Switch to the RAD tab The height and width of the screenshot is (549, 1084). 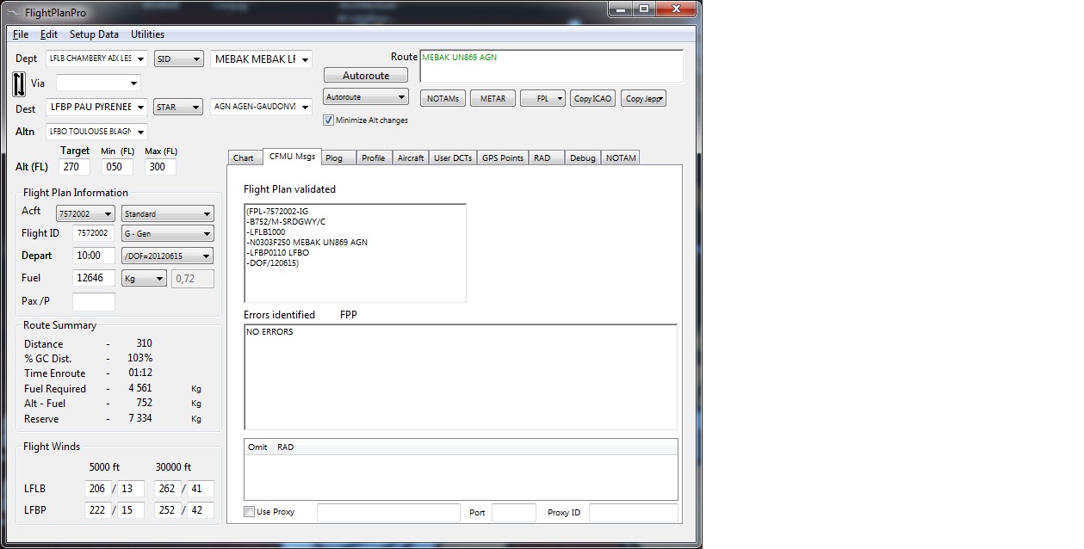click(546, 157)
